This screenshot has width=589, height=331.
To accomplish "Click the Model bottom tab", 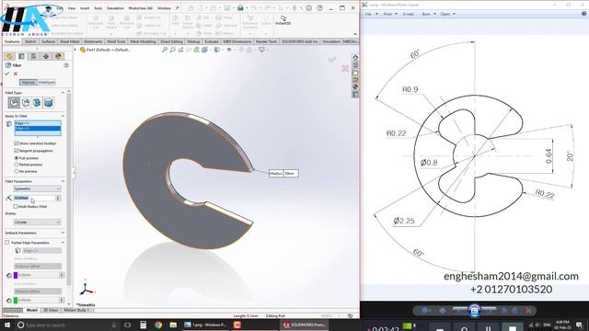I will pos(32,310).
